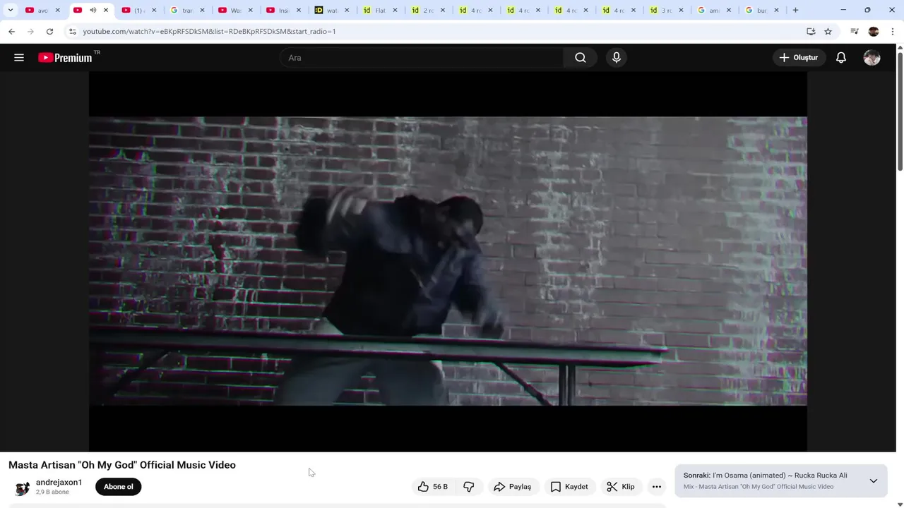Close the 'avo' YouTube tab
904x508 pixels.
click(x=58, y=10)
